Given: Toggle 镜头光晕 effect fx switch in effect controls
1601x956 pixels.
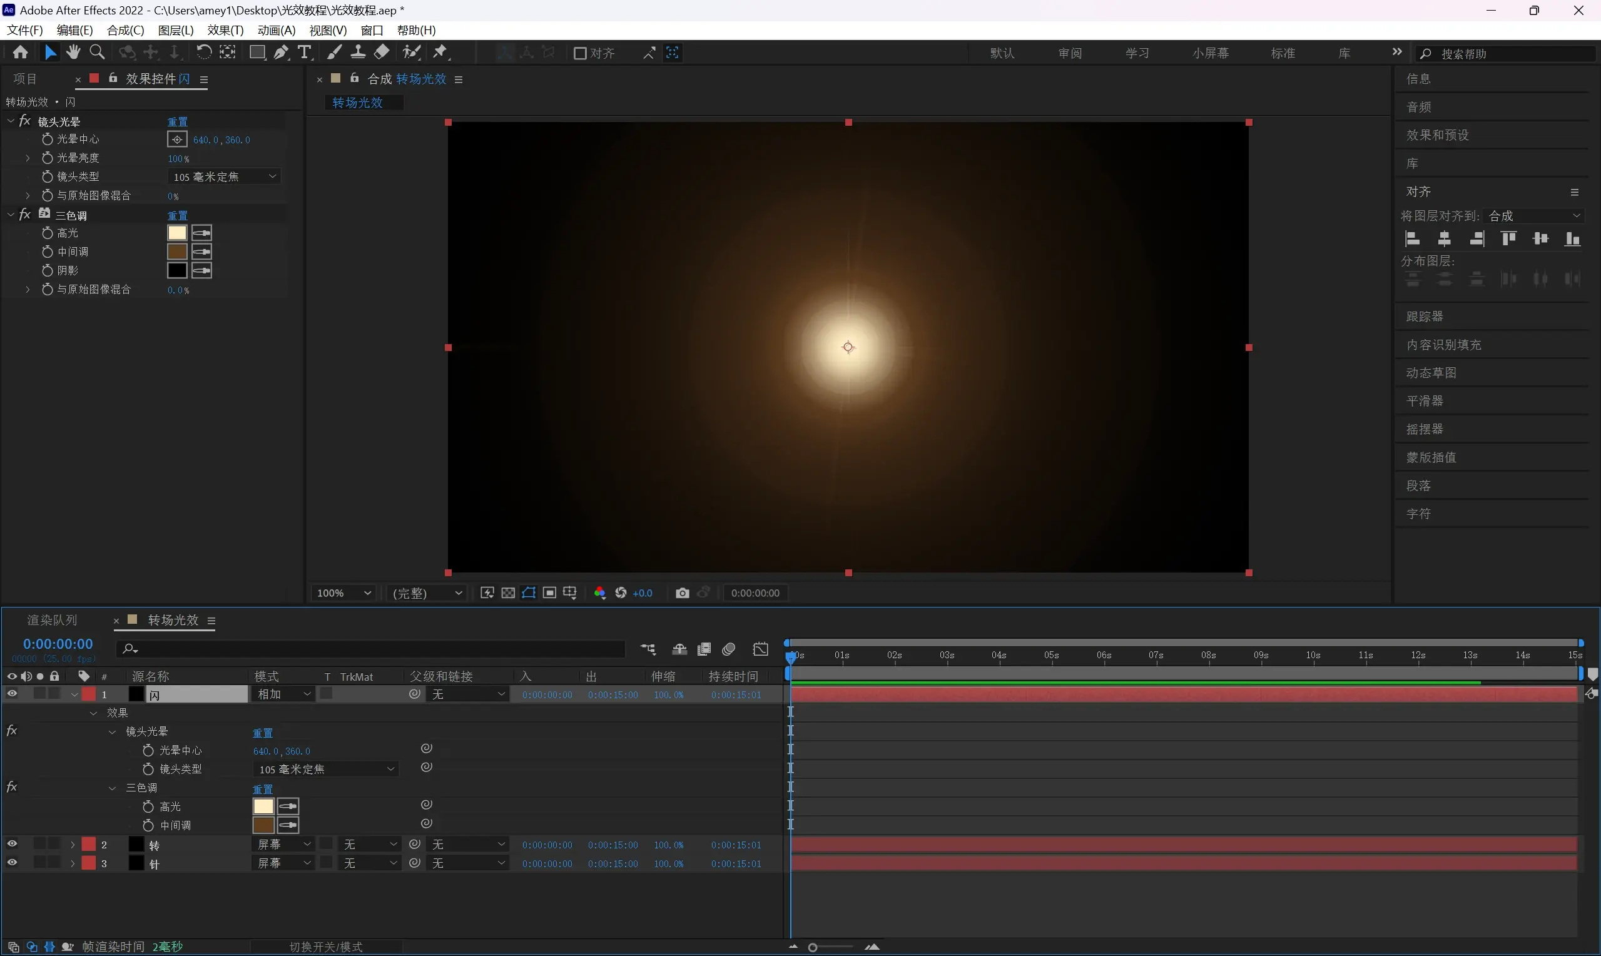Looking at the screenshot, I should point(24,121).
